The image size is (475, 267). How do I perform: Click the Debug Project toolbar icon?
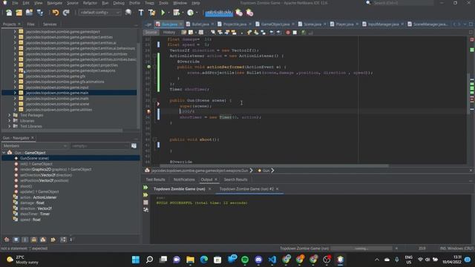pos(176,13)
